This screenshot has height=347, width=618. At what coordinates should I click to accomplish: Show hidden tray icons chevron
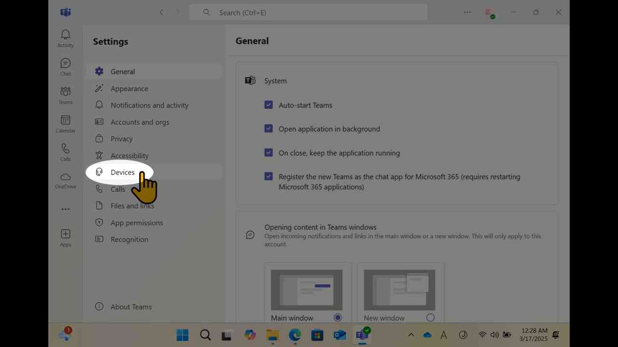click(411, 335)
